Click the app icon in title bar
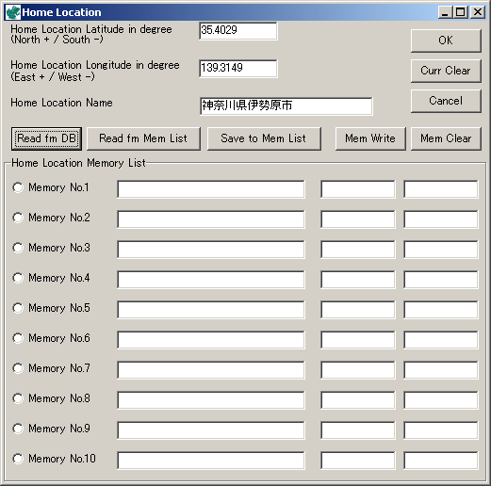 (13, 12)
